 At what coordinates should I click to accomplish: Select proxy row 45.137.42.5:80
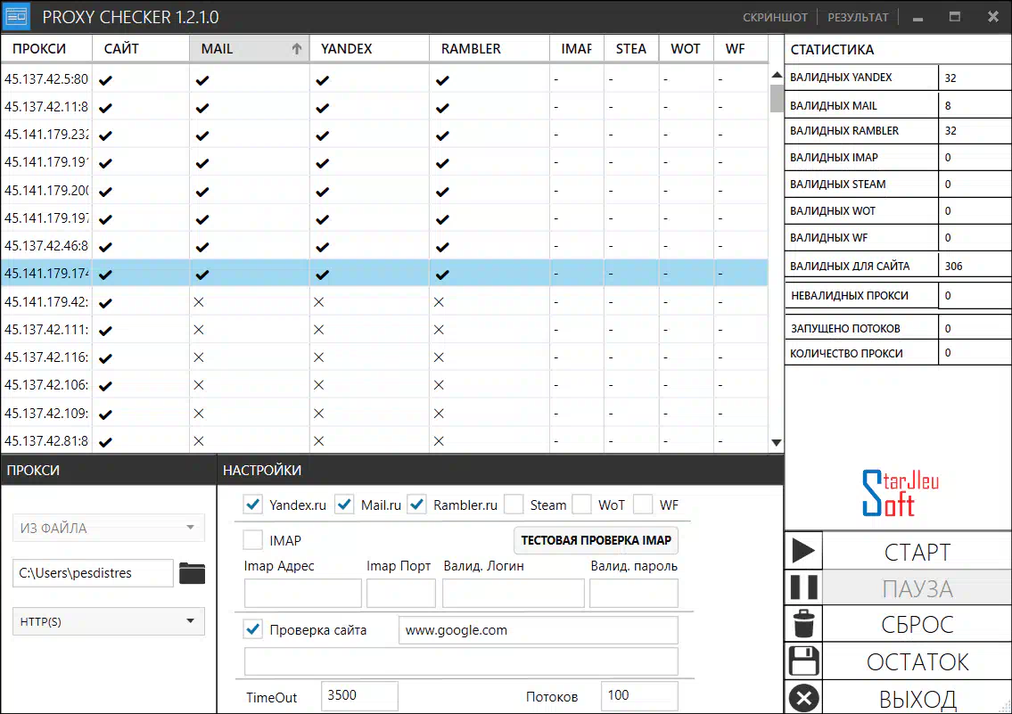[384, 79]
